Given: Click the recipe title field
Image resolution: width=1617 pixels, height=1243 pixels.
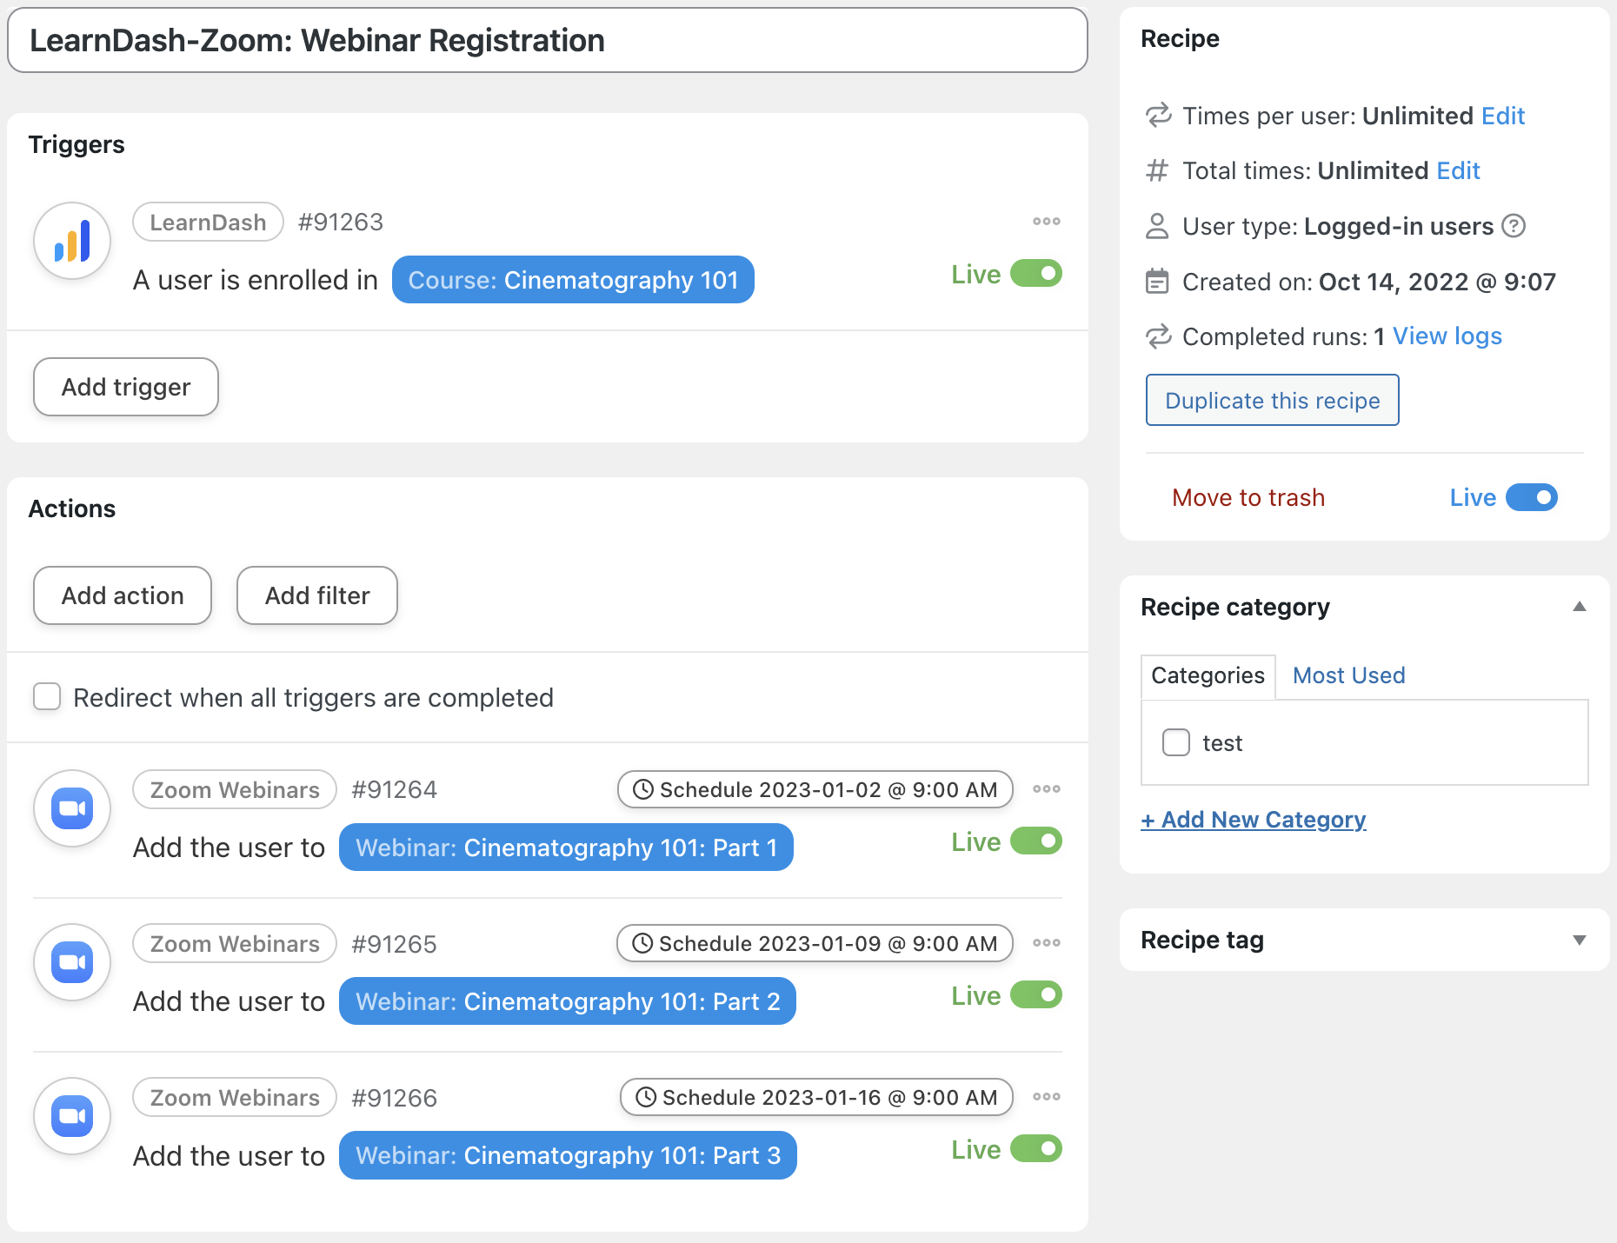Looking at the screenshot, I should pyautogui.click(x=548, y=40).
